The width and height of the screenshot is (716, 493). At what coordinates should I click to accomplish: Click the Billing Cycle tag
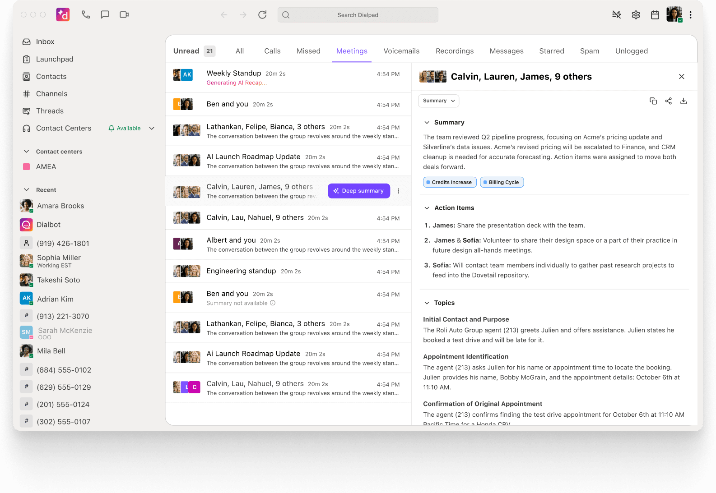(x=502, y=182)
